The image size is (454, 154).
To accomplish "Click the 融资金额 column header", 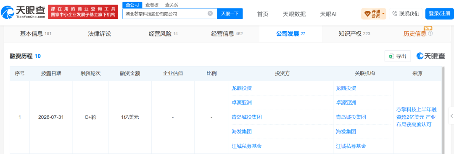I will pyautogui.click(x=130, y=74).
